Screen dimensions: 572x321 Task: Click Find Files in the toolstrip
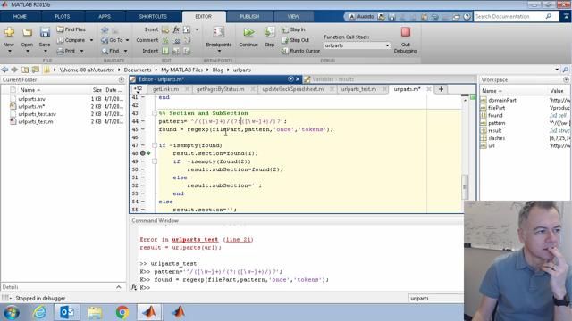[71, 29]
